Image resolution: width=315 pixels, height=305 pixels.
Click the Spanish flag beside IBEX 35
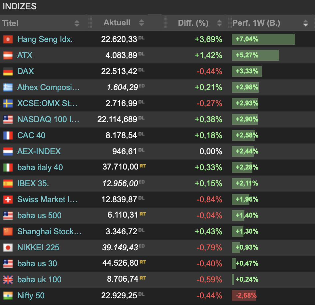(x=8, y=184)
